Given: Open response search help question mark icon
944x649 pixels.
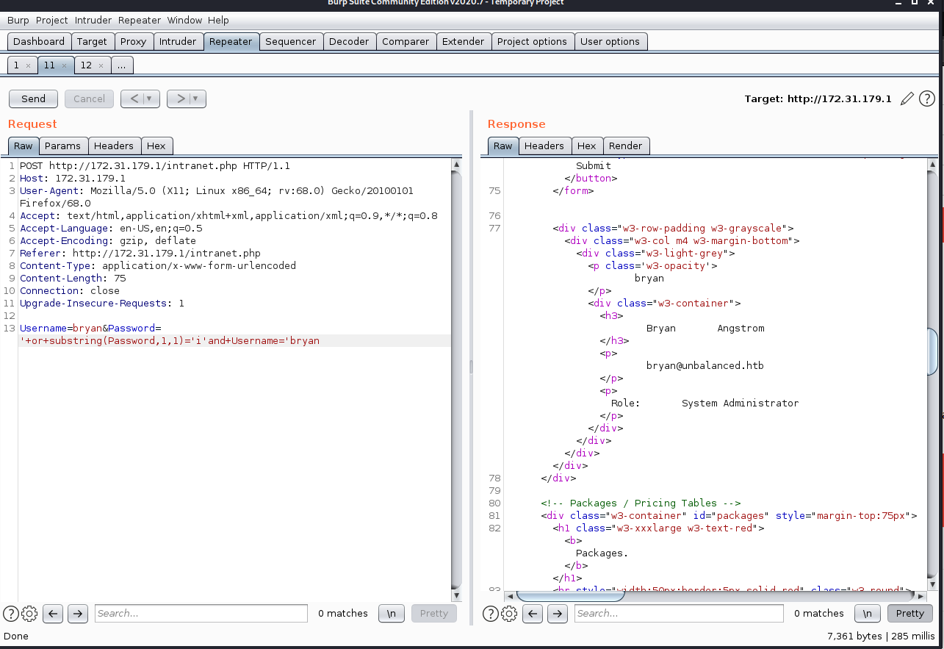Looking at the screenshot, I should (x=491, y=614).
